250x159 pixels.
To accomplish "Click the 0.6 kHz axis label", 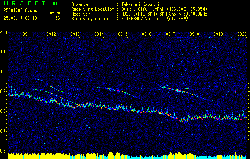I will (x=3, y=151).
